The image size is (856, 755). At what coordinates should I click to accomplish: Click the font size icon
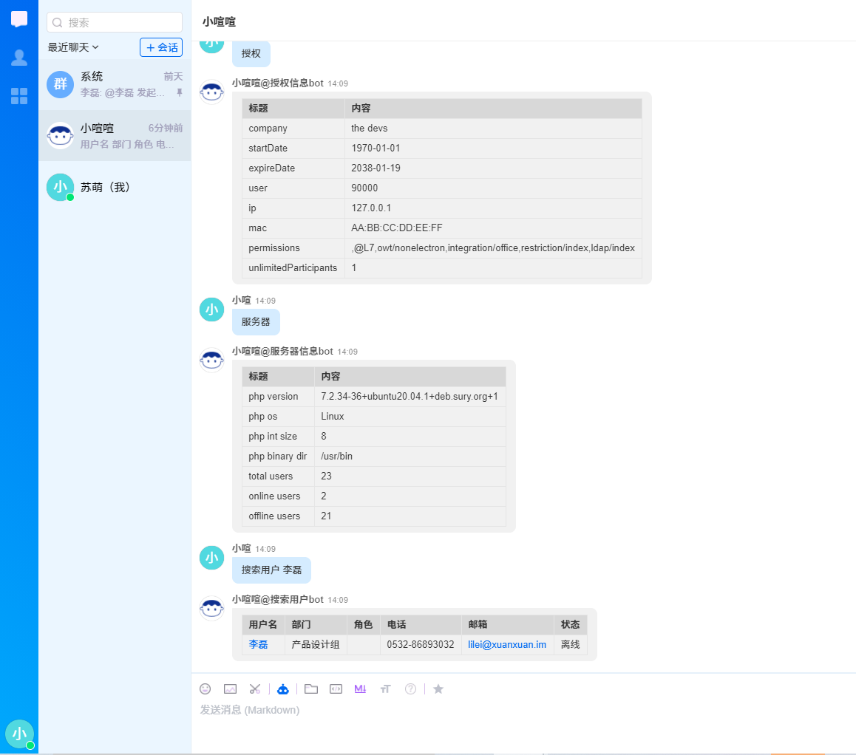pos(385,689)
